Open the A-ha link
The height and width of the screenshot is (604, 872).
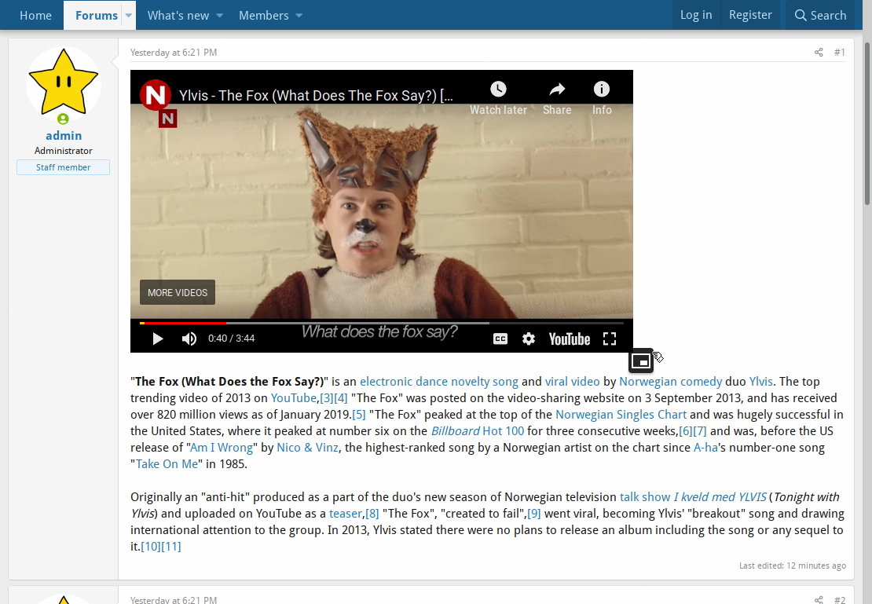point(705,448)
